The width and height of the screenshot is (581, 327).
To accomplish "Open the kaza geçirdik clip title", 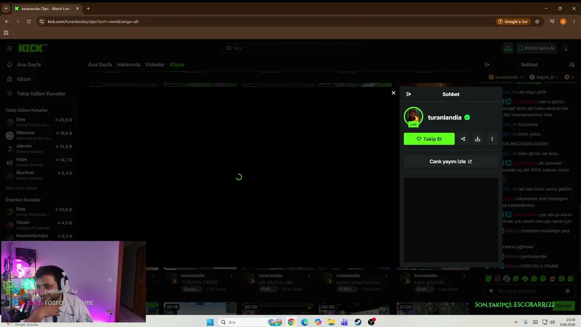I will click(x=429, y=282).
